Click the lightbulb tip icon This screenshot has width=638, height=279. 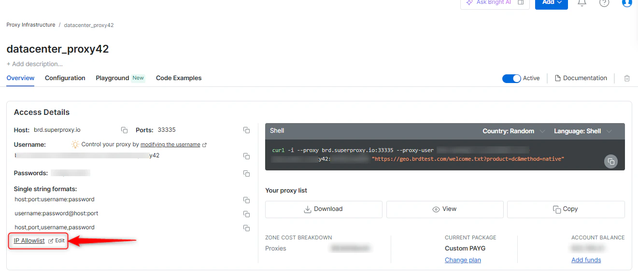click(x=75, y=144)
